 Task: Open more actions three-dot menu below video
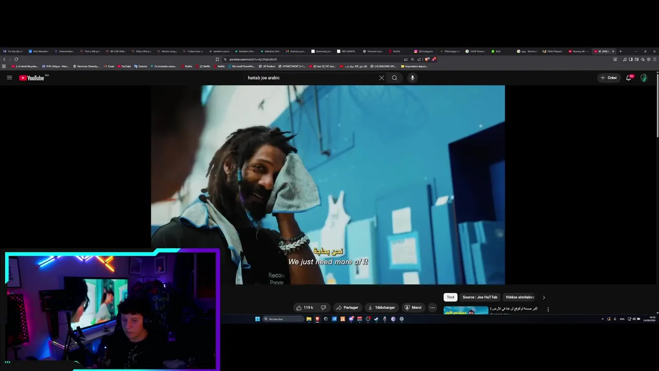pos(432,308)
